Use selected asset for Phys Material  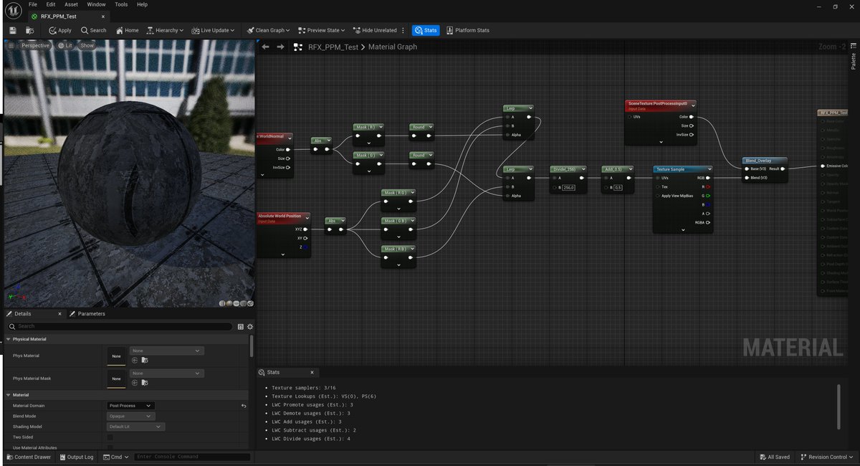point(134,360)
